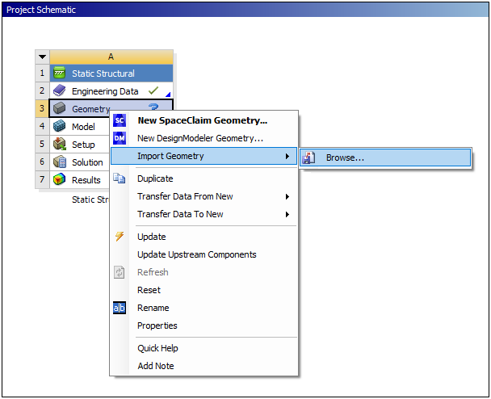Screen dimensions: 491x399
Task: Select Import Geometry menu item
Action: [x=204, y=156]
